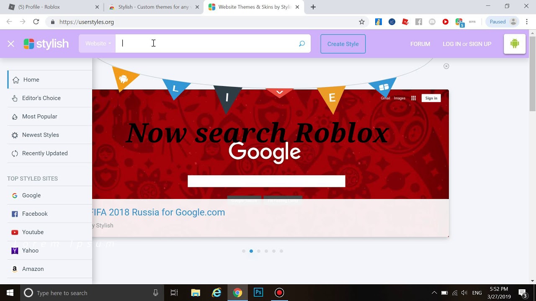Viewport: 536px width, 301px height.
Task: Click the Chrome address bar URL
Action: [x=87, y=22]
